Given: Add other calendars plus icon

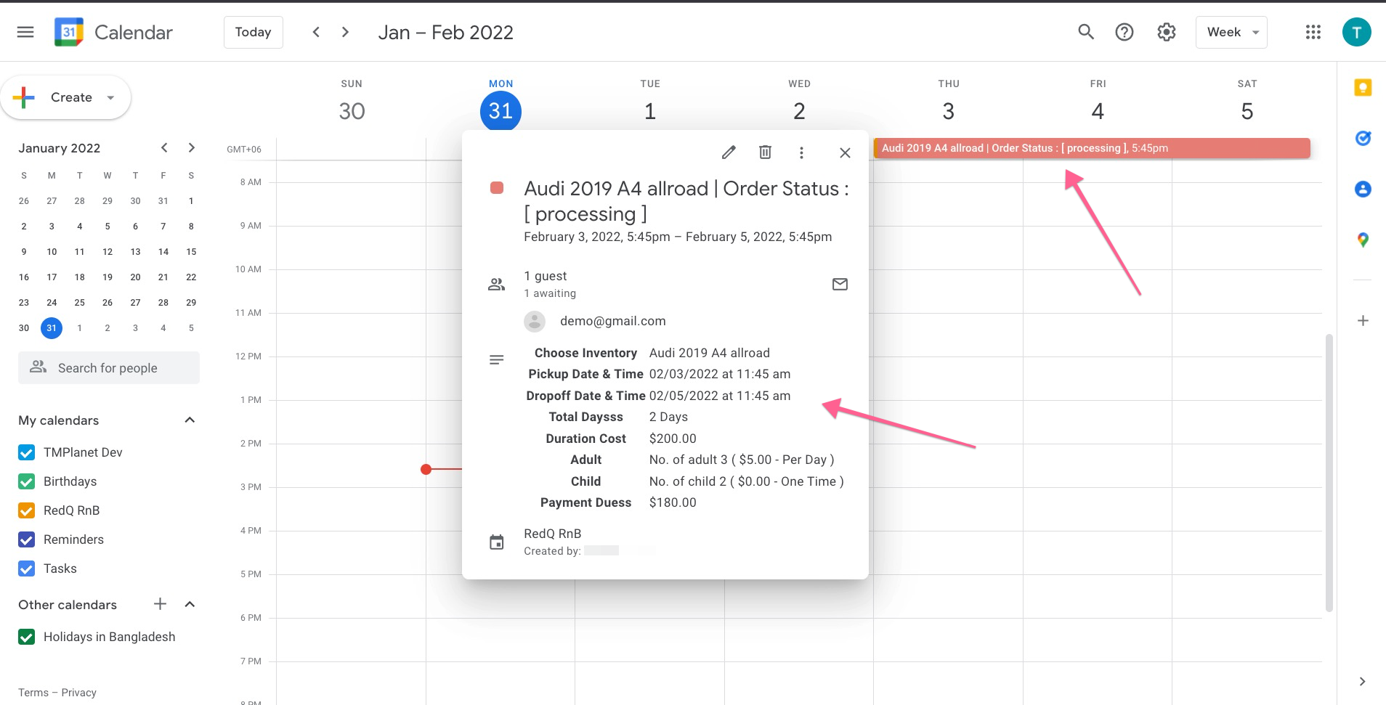Looking at the screenshot, I should tap(160, 603).
